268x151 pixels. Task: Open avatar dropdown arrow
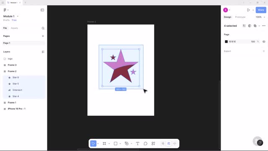coord(229,10)
